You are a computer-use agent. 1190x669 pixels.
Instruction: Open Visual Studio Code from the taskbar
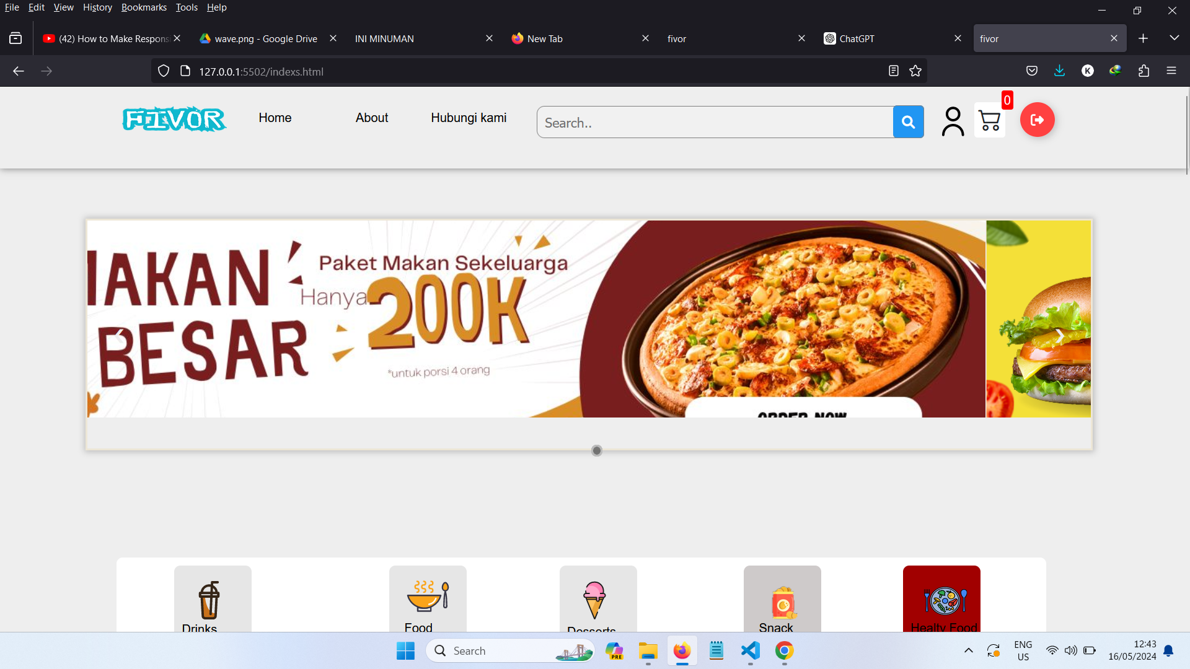coord(750,650)
